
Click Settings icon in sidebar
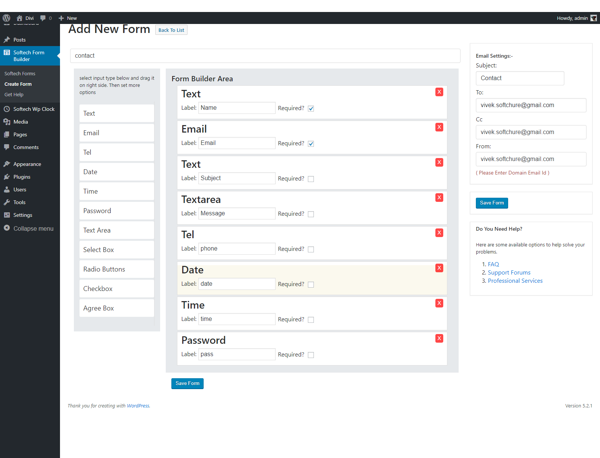[7, 215]
